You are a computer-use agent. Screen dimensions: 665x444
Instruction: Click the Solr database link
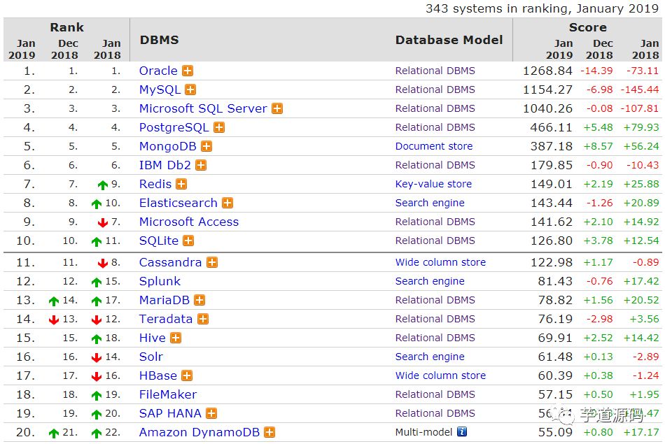point(151,357)
